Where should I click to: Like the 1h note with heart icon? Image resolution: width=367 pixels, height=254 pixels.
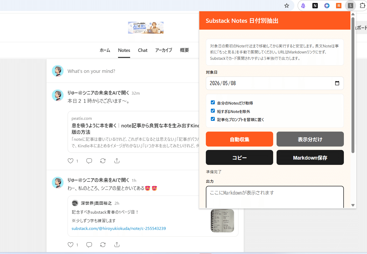coord(70,245)
